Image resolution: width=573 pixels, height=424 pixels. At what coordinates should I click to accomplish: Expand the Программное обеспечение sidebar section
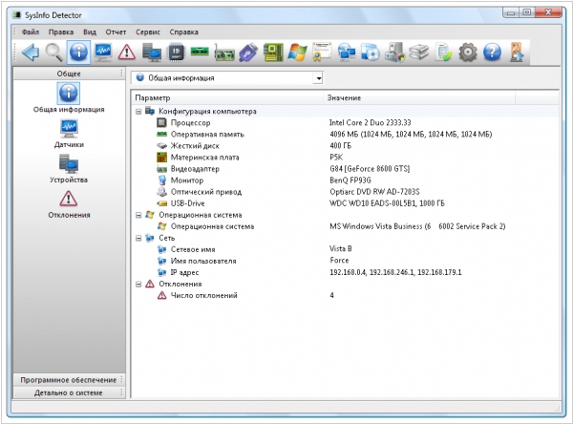[69, 380]
